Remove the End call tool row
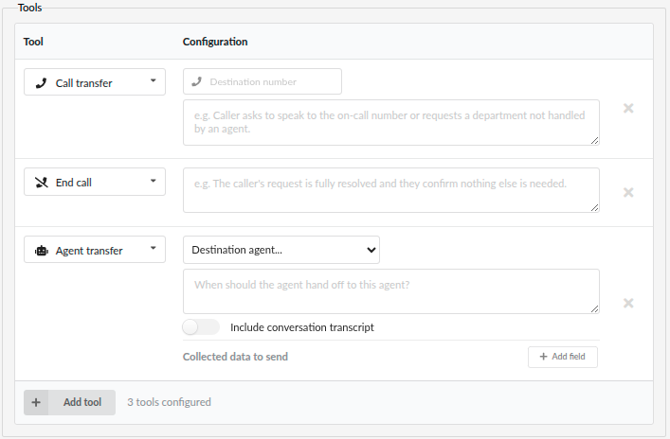The width and height of the screenshot is (670, 439). pos(628,192)
